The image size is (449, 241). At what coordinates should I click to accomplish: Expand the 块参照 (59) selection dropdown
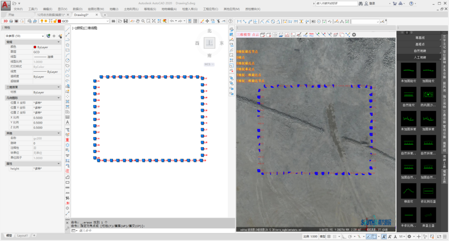(x=43, y=36)
